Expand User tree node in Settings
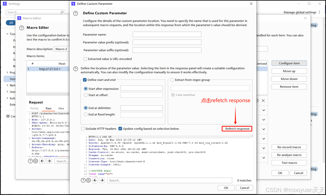The image size is (326, 195). (x=7, y=92)
